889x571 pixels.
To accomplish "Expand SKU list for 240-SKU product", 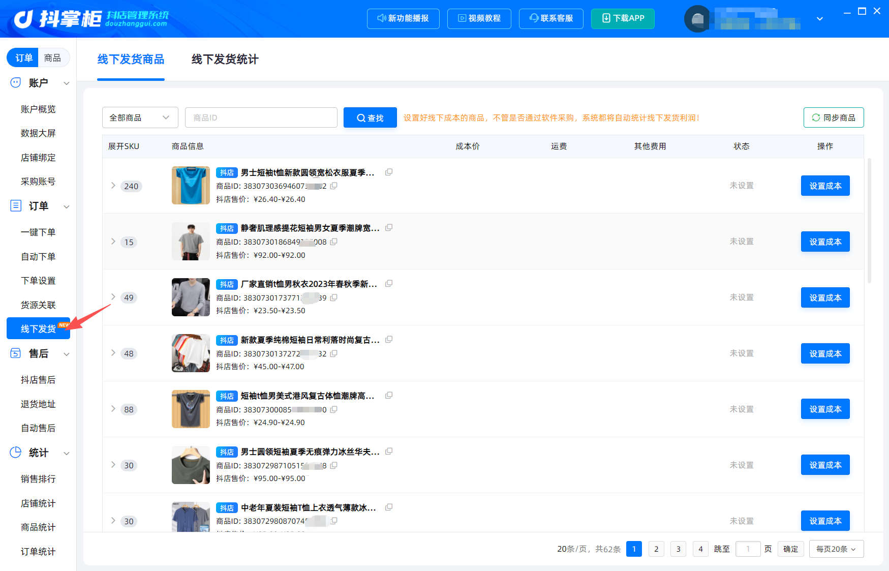I will tap(113, 186).
